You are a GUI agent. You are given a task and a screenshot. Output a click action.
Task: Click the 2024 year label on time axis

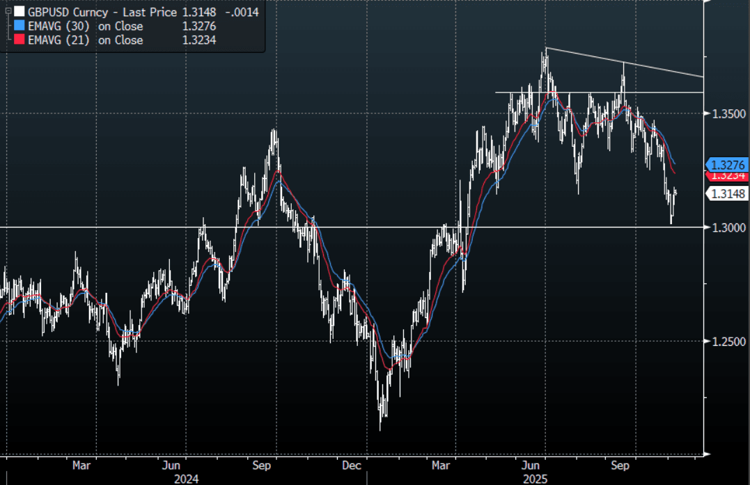click(187, 479)
